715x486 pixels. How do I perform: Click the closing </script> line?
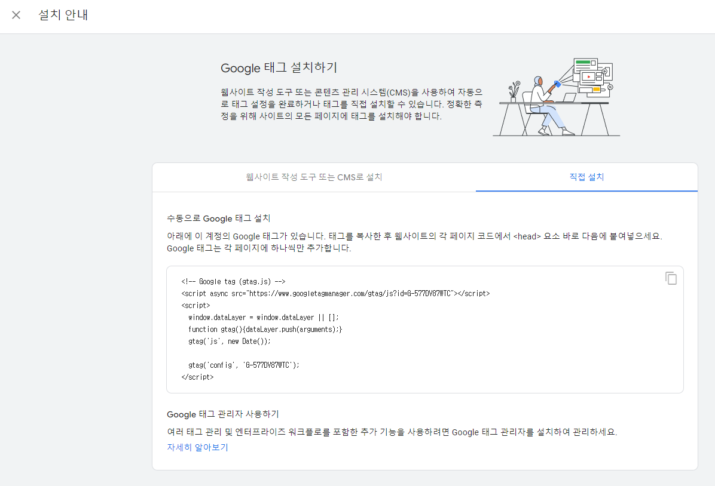pos(197,377)
